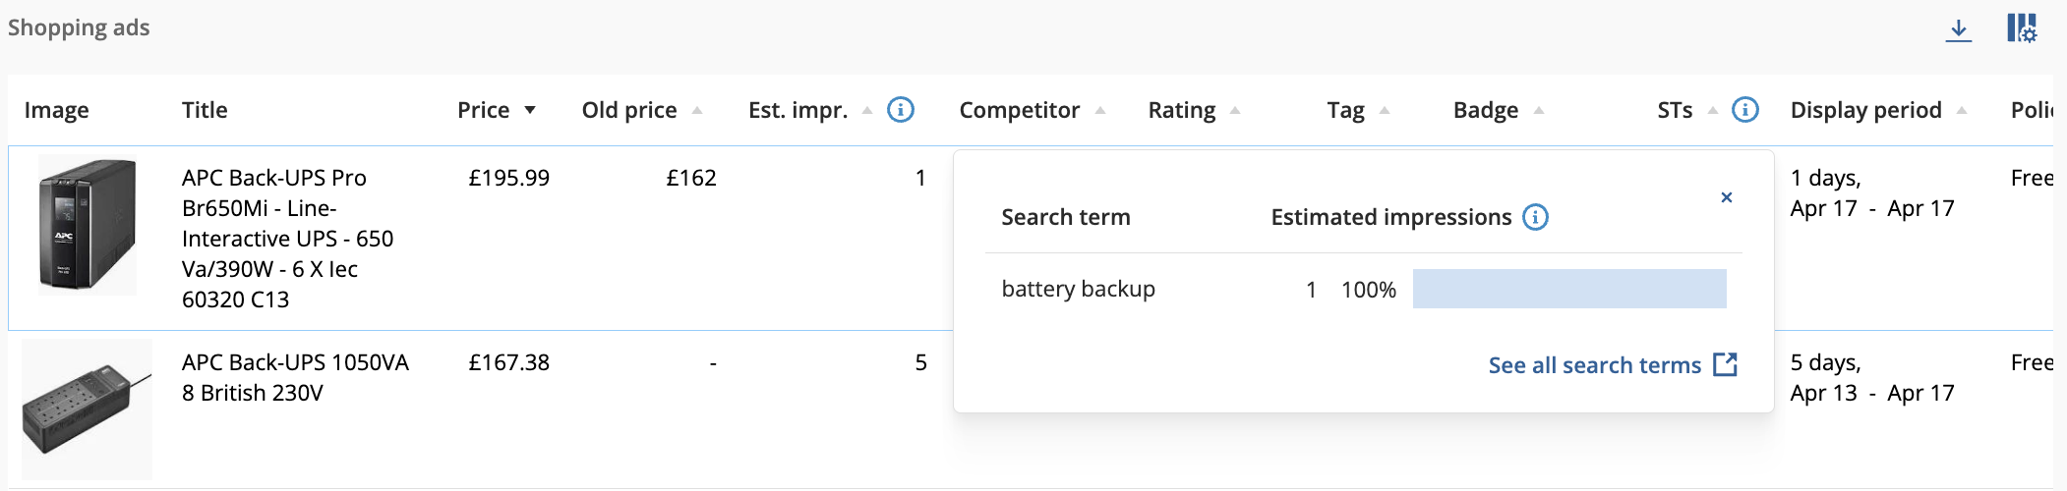The width and height of the screenshot is (2067, 491).
Task: Sort by Badge arrow
Action: pyautogui.click(x=1538, y=110)
